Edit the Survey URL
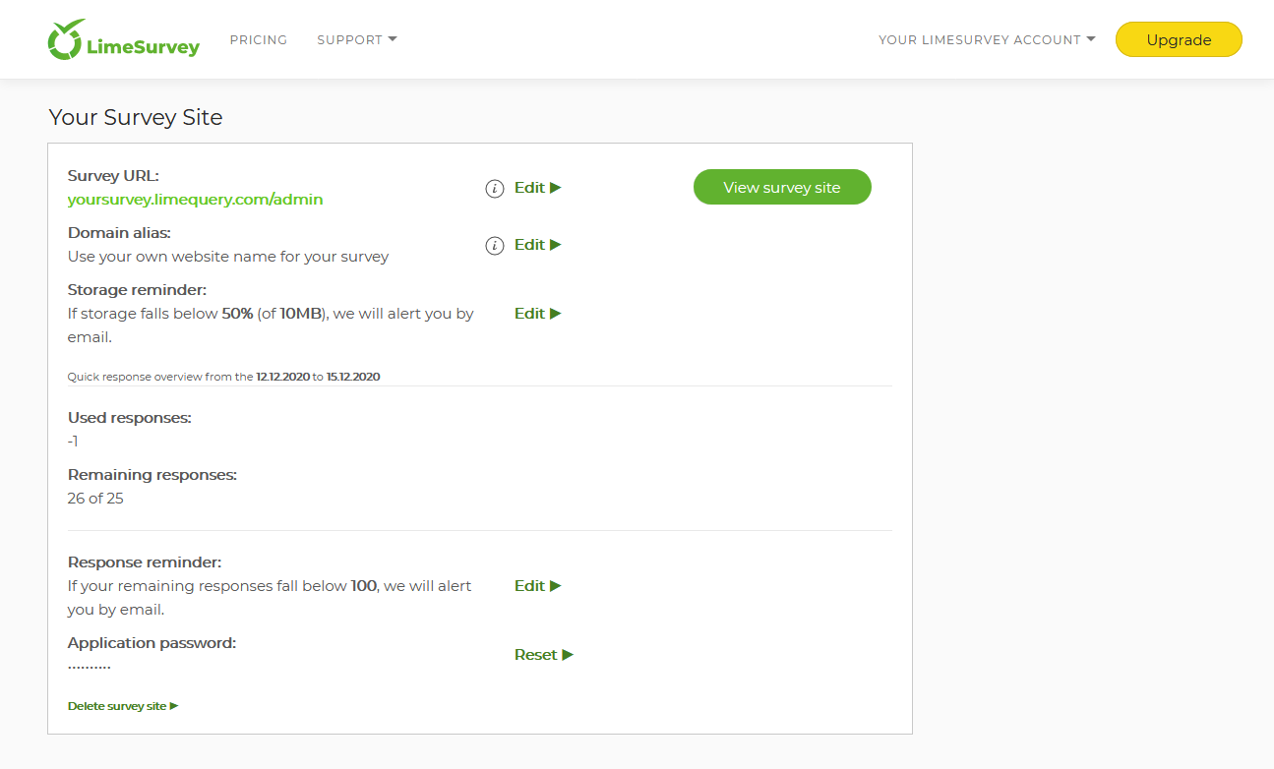Image resolution: width=1274 pixels, height=769 pixels. coord(538,188)
